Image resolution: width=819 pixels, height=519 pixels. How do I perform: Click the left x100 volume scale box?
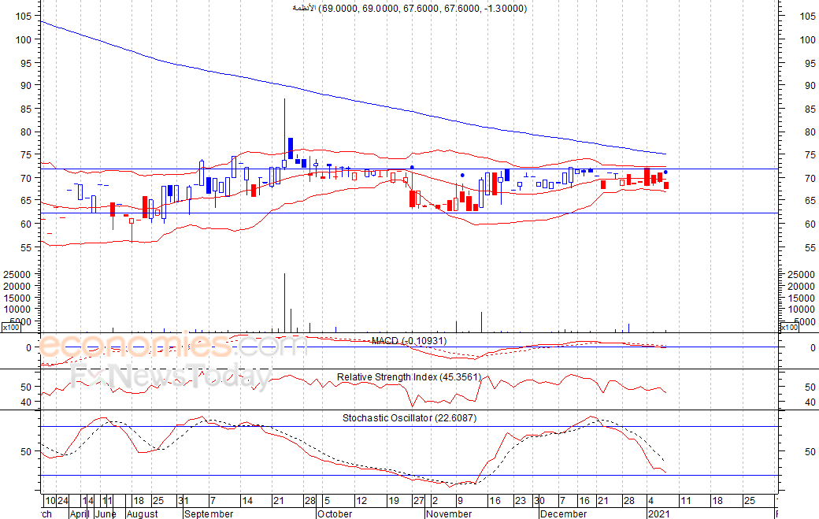(11, 328)
